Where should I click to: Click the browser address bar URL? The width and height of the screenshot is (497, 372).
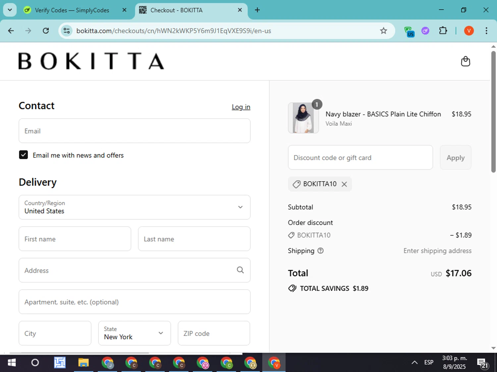pyautogui.click(x=174, y=31)
